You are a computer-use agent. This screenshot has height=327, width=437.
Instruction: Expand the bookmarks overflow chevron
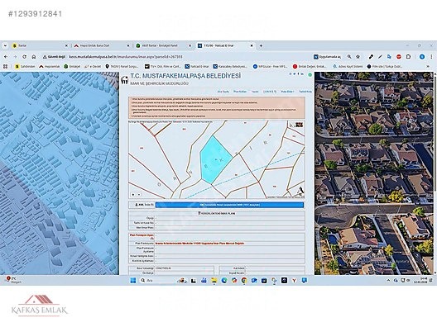point(428,66)
